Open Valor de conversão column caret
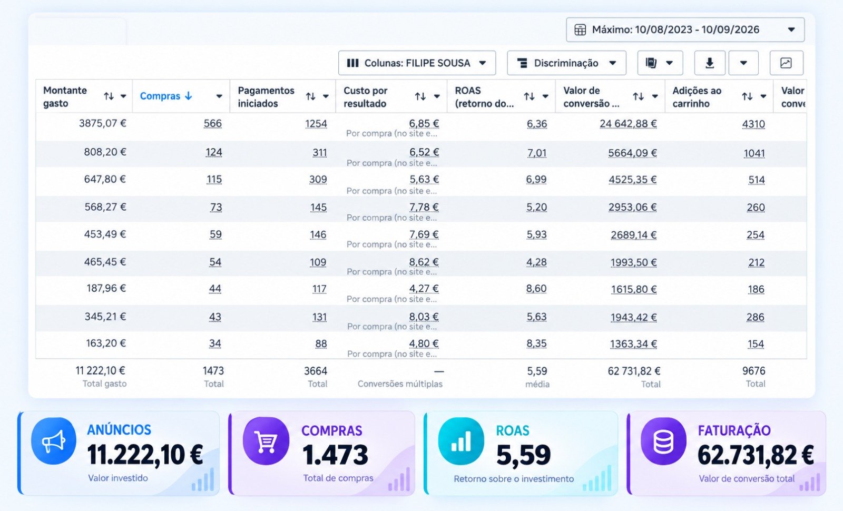Image resolution: width=843 pixels, height=511 pixels. (x=655, y=96)
